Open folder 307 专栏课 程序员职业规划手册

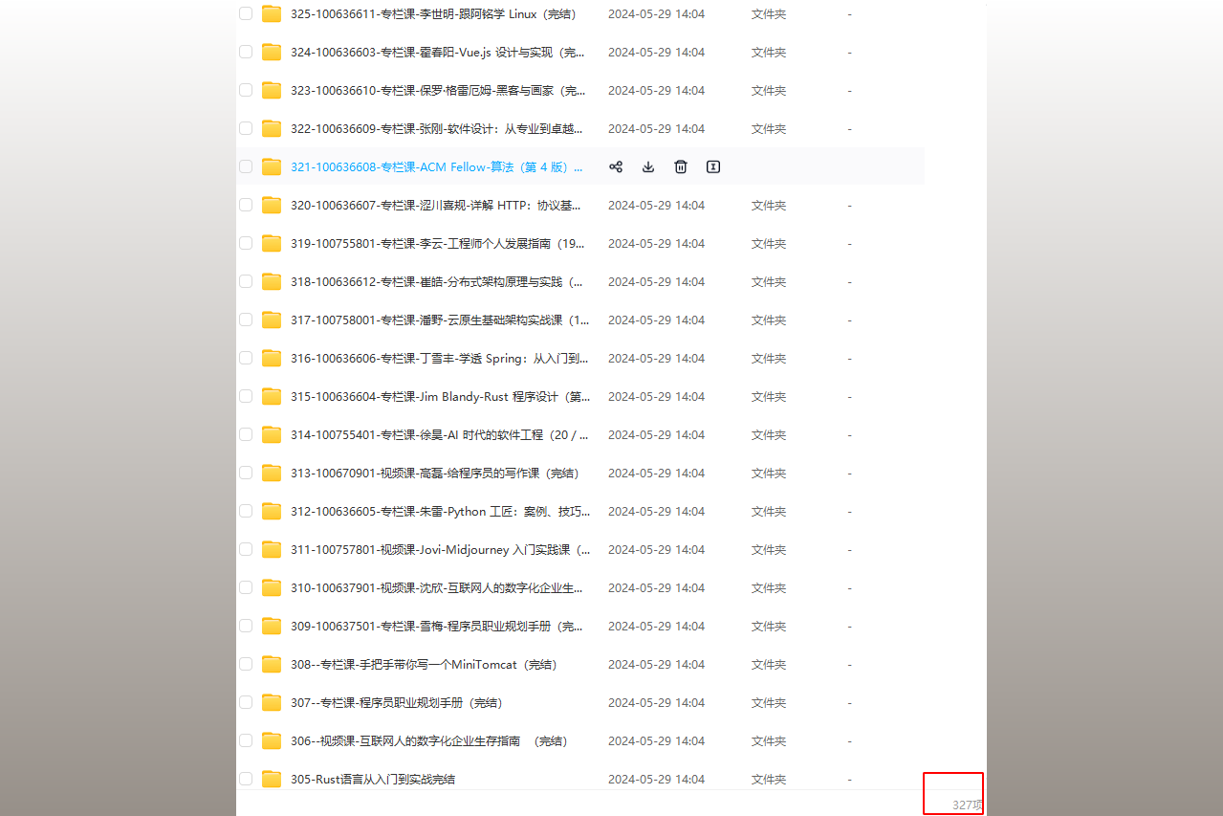(x=397, y=702)
